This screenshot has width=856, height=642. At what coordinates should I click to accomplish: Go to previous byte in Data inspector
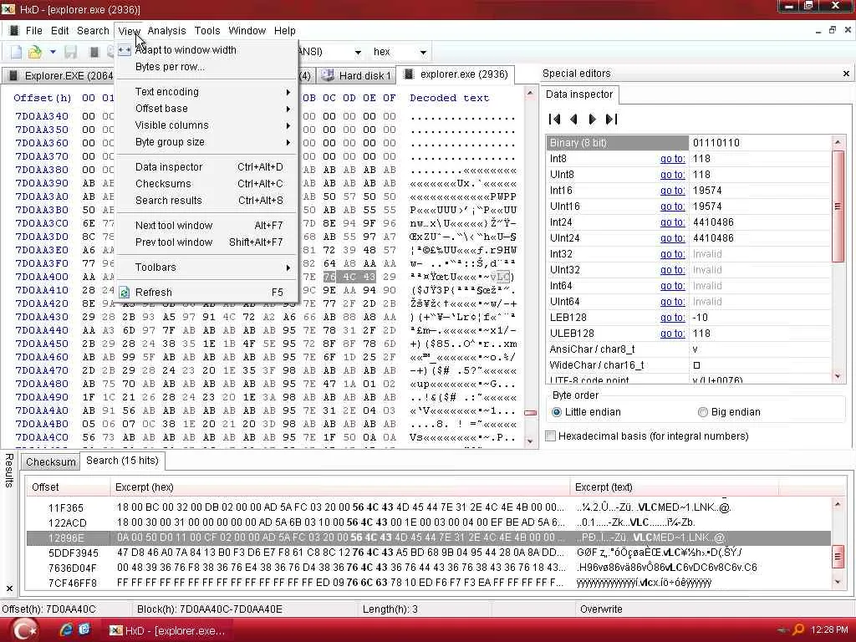pyautogui.click(x=573, y=119)
